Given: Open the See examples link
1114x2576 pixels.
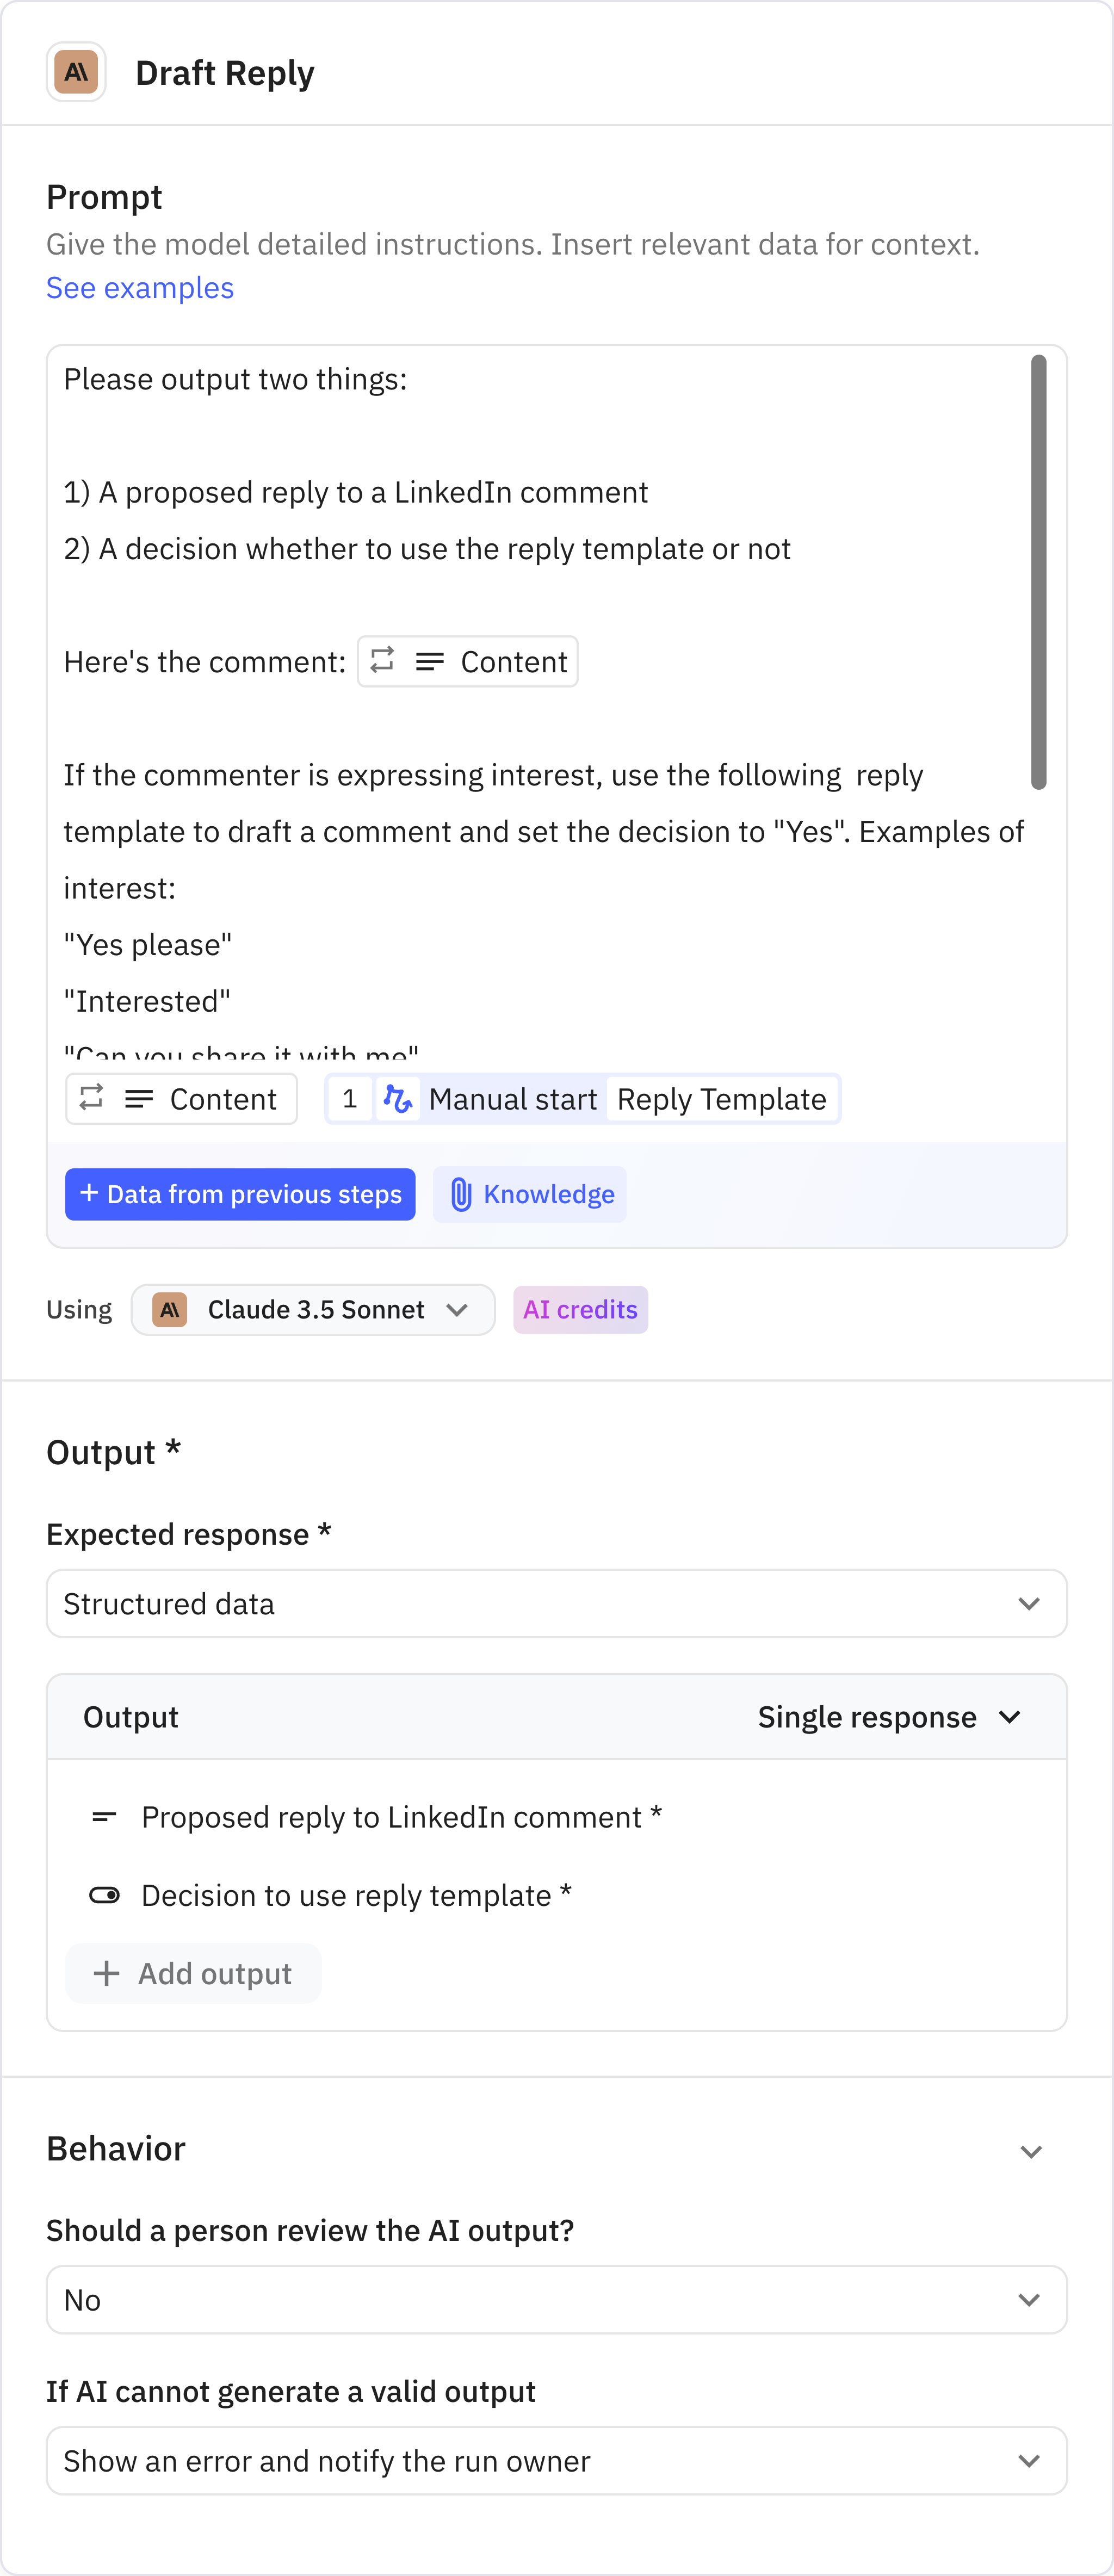Looking at the screenshot, I should point(140,288).
